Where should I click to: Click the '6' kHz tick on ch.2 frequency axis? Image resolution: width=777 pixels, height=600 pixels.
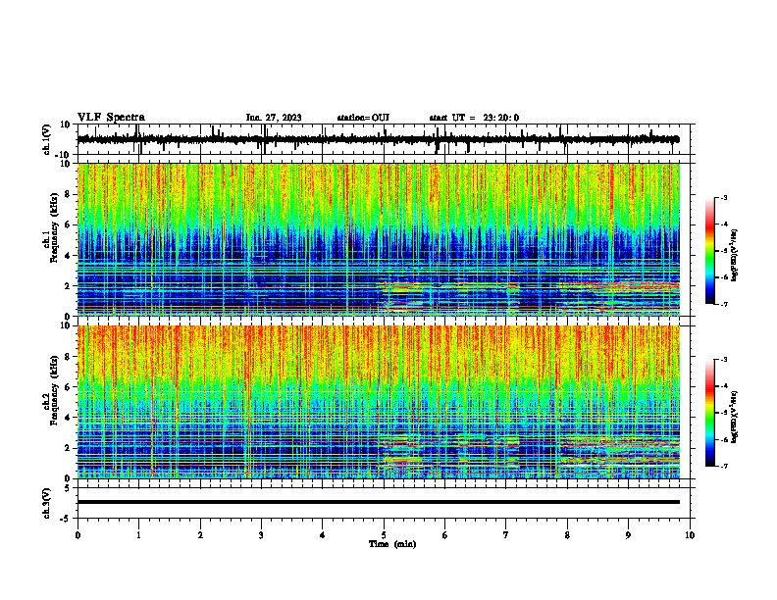click(68, 387)
